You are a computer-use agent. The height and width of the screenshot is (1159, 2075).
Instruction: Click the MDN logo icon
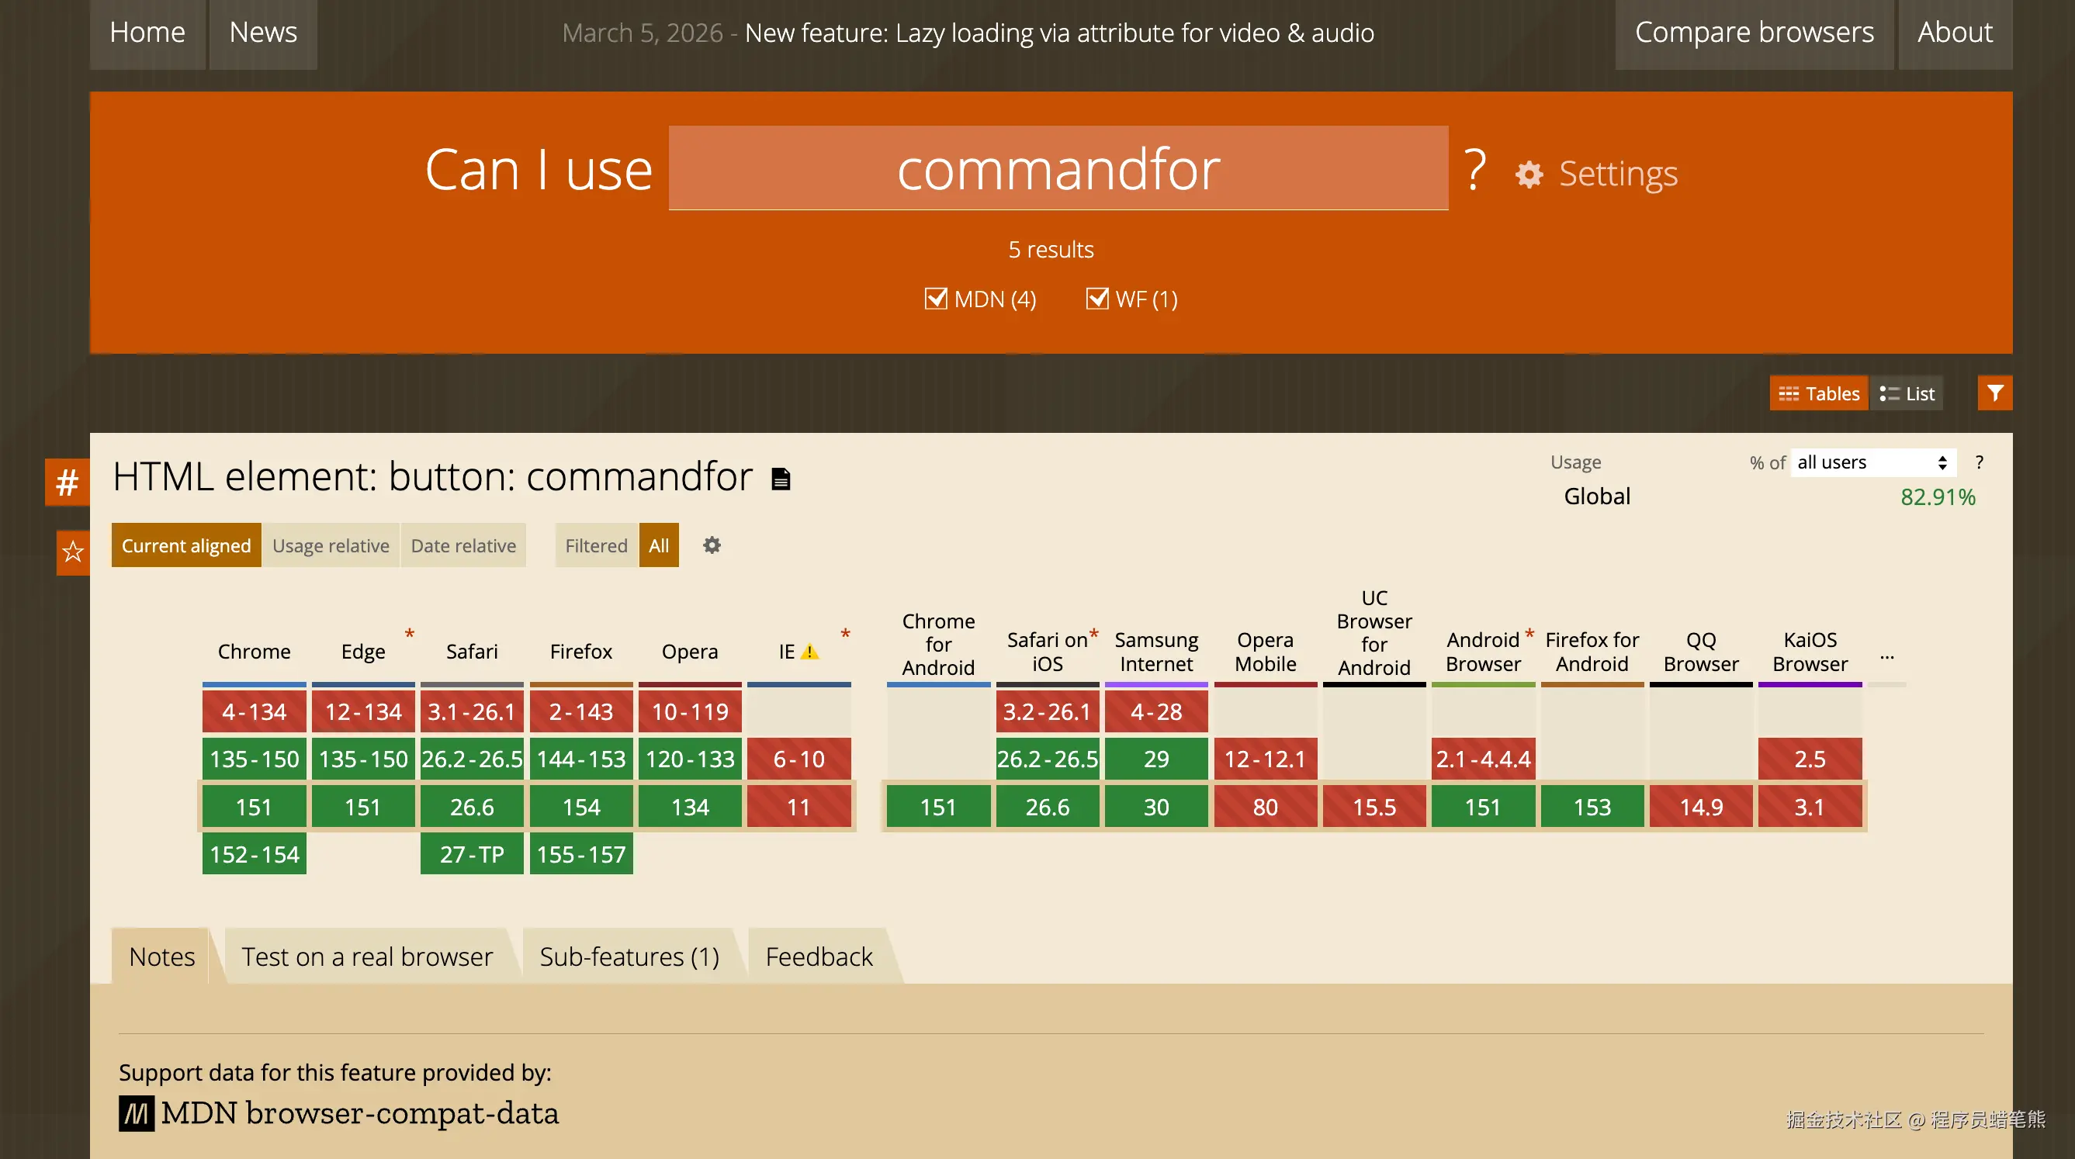[136, 1113]
